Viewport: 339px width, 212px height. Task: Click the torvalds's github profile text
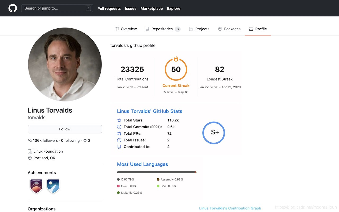[x=133, y=46]
